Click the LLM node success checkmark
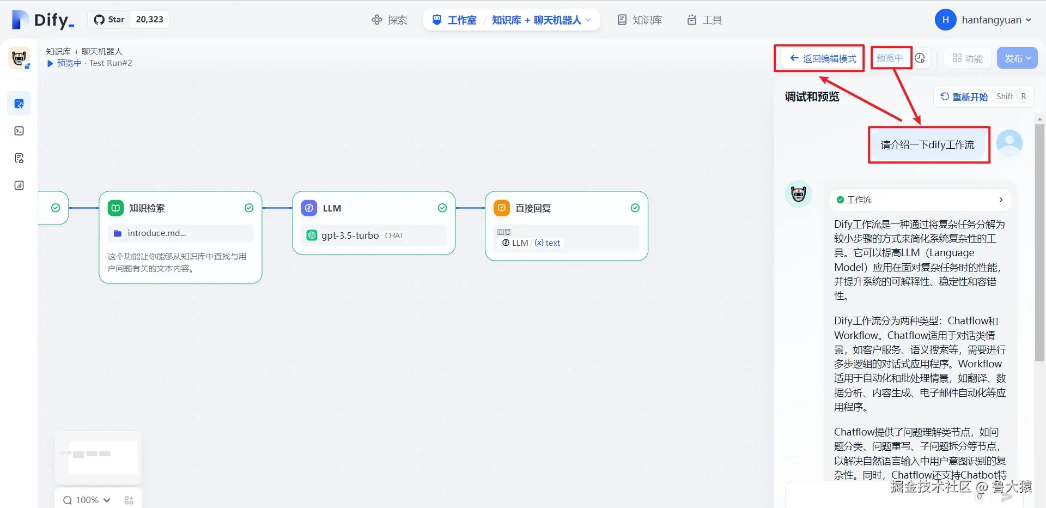1046x508 pixels. pyautogui.click(x=442, y=208)
